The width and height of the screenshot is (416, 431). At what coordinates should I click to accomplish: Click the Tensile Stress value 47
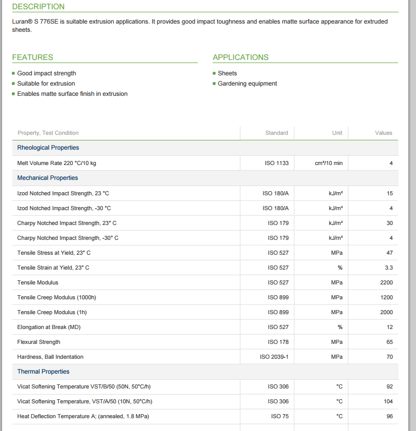[390, 253]
